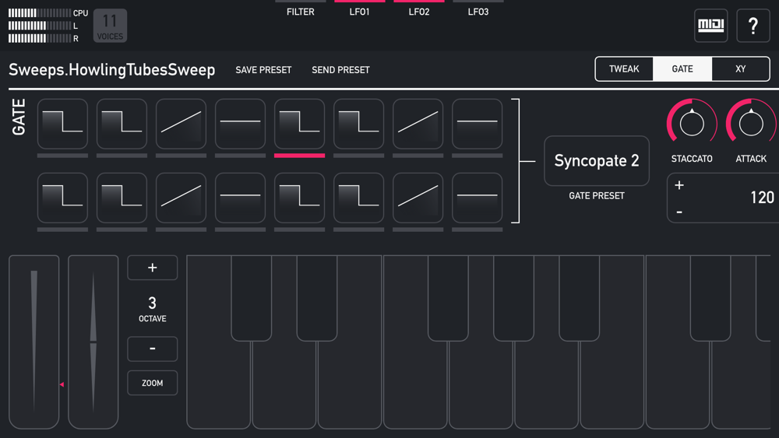Image resolution: width=779 pixels, height=438 pixels.
Task: Click the STACCATO knob
Action: (x=692, y=124)
